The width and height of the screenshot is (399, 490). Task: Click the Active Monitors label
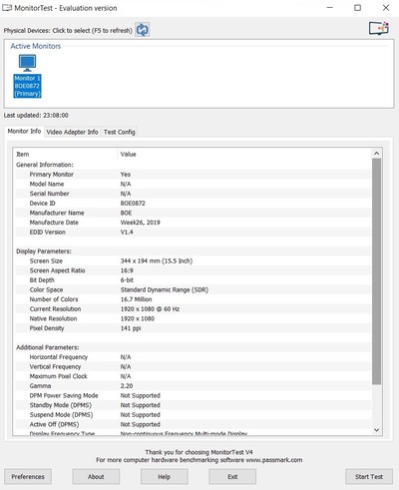pyautogui.click(x=36, y=46)
